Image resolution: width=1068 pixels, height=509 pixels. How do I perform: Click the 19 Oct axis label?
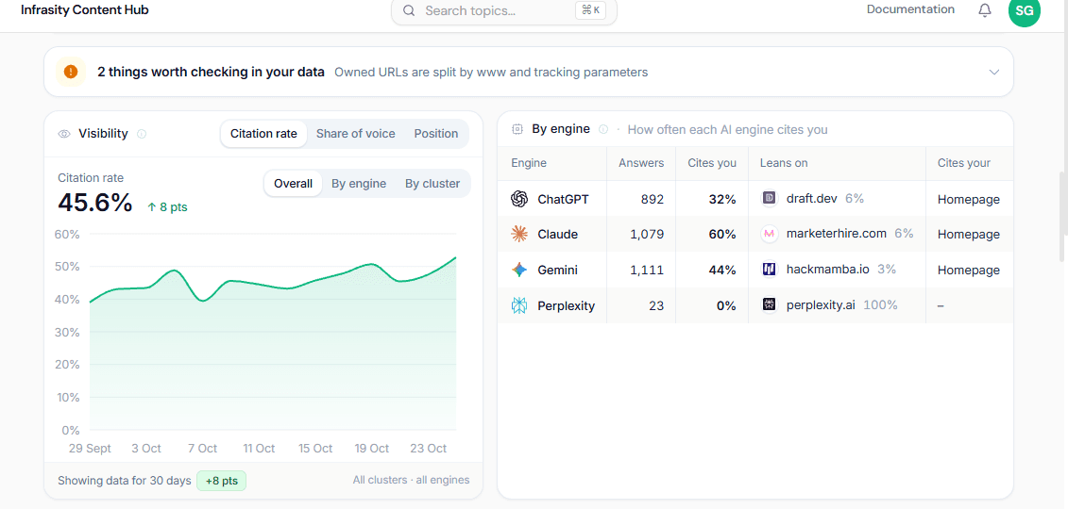pyautogui.click(x=372, y=449)
